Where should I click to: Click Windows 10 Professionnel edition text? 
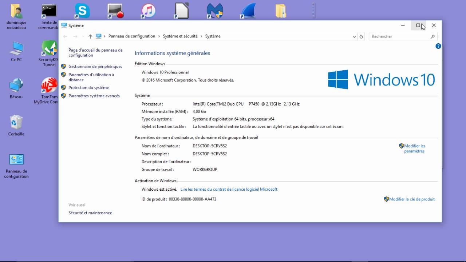pyautogui.click(x=165, y=72)
